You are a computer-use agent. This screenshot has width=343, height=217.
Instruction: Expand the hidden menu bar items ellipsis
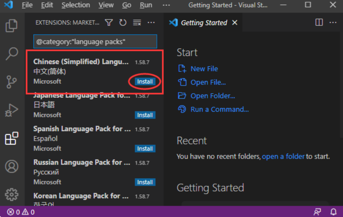pos(166,5)
